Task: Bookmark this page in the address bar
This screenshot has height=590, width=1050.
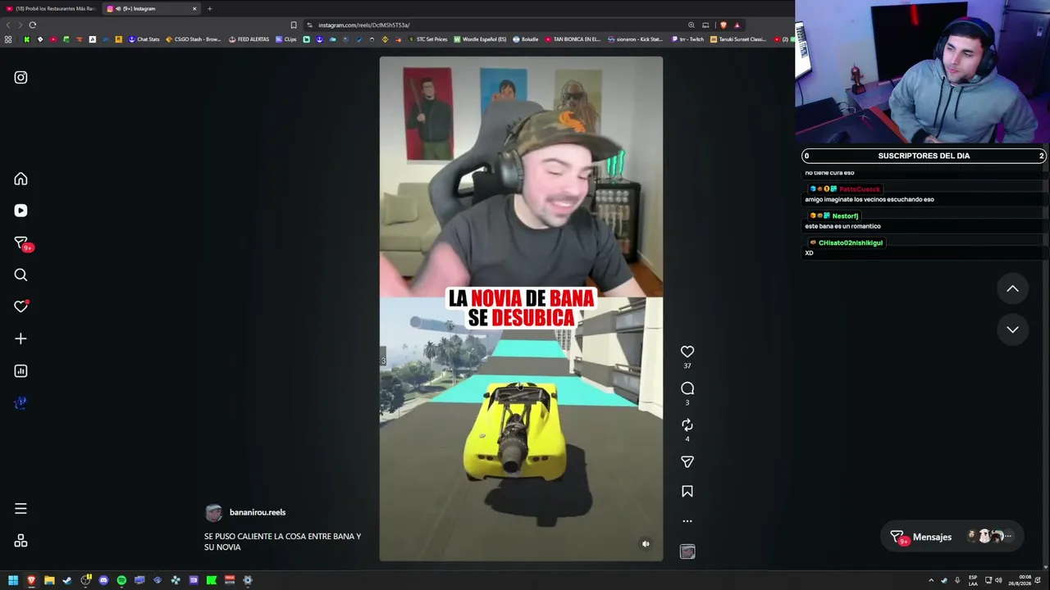Action: [294, 25]
